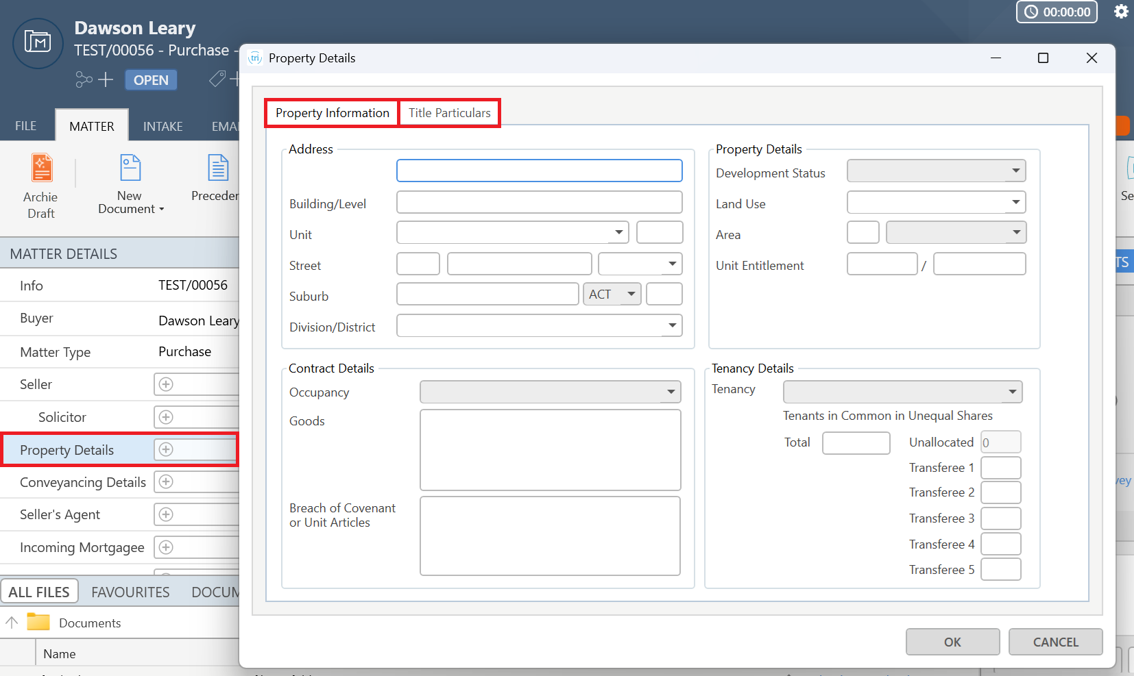
Task: Select the Property Information tab
Action: click(333, 113)
